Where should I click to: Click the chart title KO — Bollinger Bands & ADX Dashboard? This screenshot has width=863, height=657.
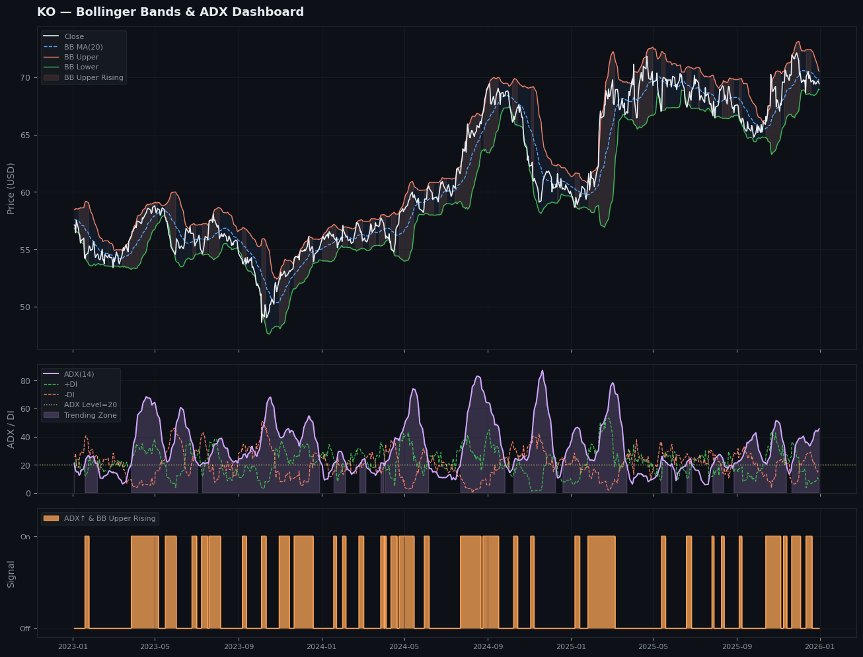coord(170,12)
